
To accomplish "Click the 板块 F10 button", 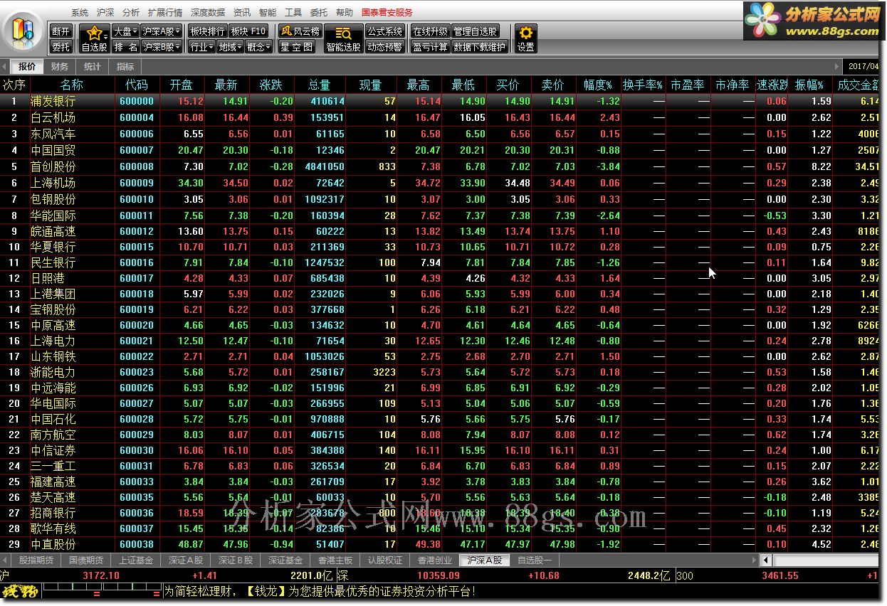I will 248,31.
